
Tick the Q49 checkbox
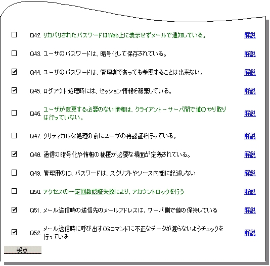point(14,173)
